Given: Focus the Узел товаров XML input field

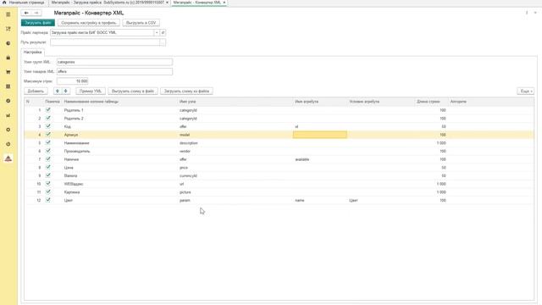Looking at the screenshot, I should [114, 71].
